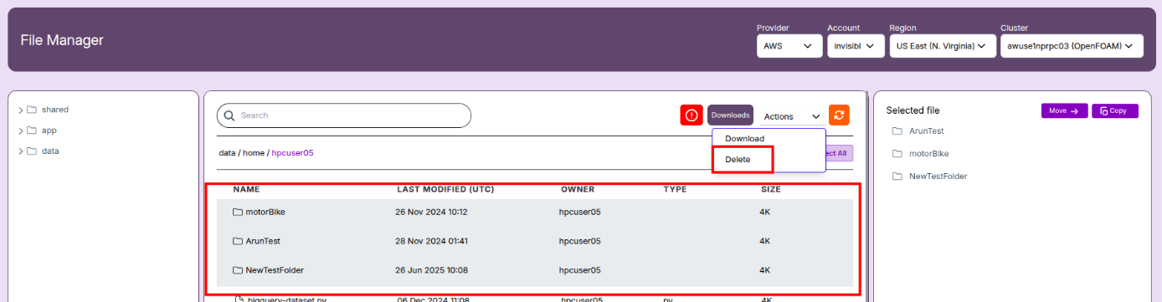Click 'ArunTest' text in Selected file list
The image size is (1162, 302).
point(926,131)
